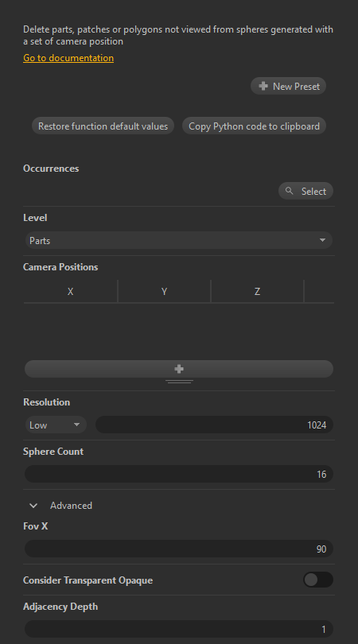Image resolution: width=358 pixels, height=644 pixels.
Task: Open Go to documentation link
Action: pyautogui.click(x=68, y=58)
